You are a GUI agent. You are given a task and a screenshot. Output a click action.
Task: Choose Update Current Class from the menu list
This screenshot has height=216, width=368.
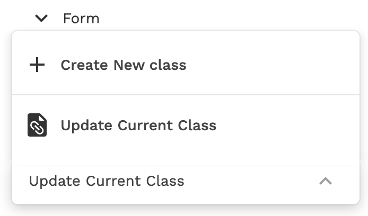point(138,125)
